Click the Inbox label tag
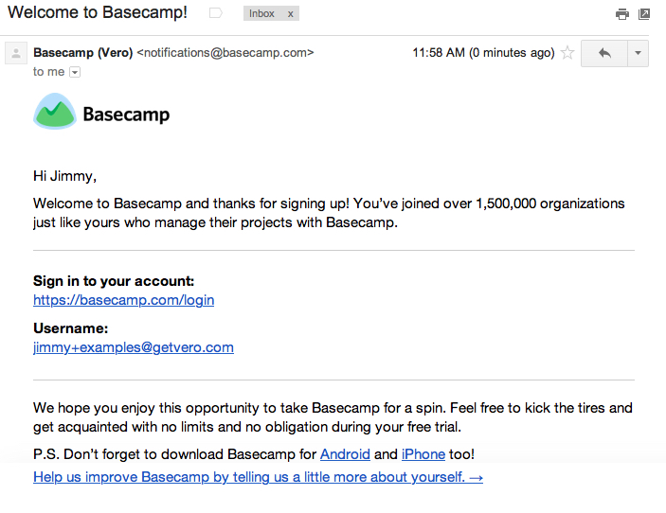Screen dimensions: 666x513 tap(261, 14)
